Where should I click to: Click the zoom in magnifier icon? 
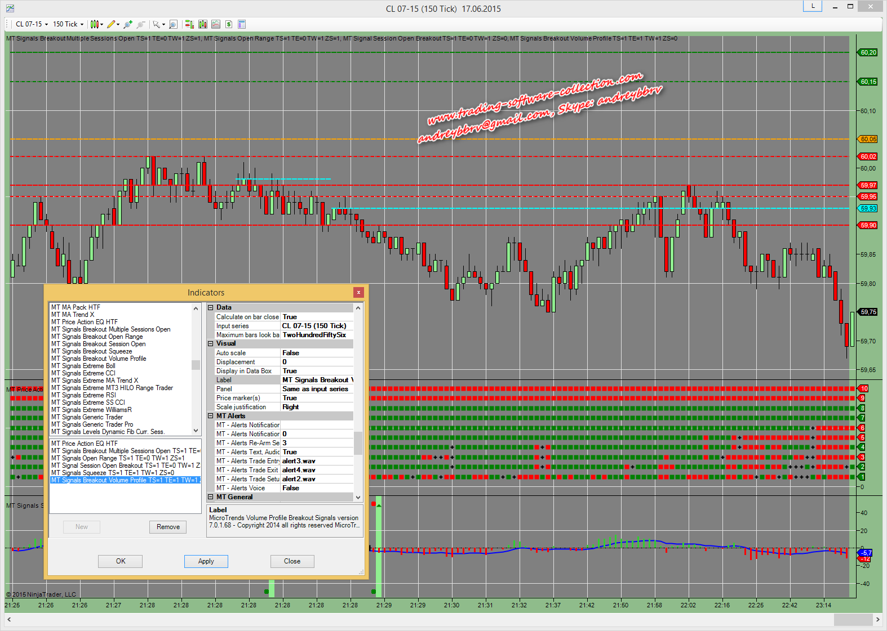(x=128, y=24)
